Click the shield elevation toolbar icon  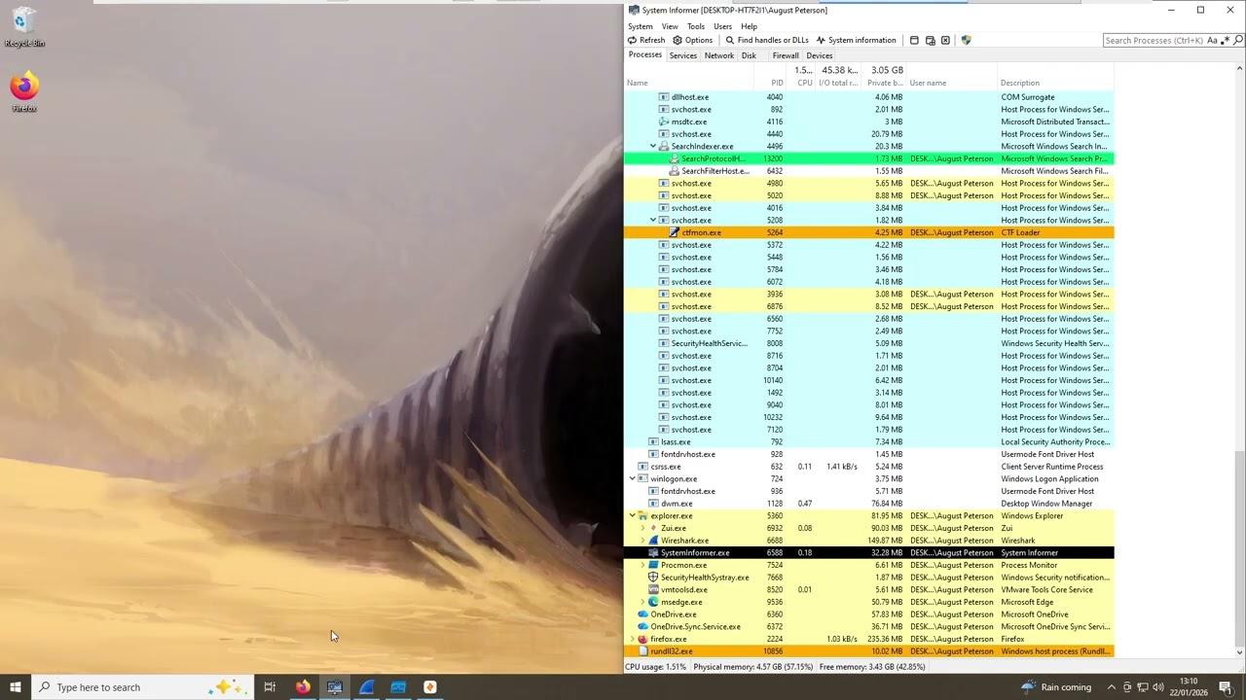[x=966, y=40]
